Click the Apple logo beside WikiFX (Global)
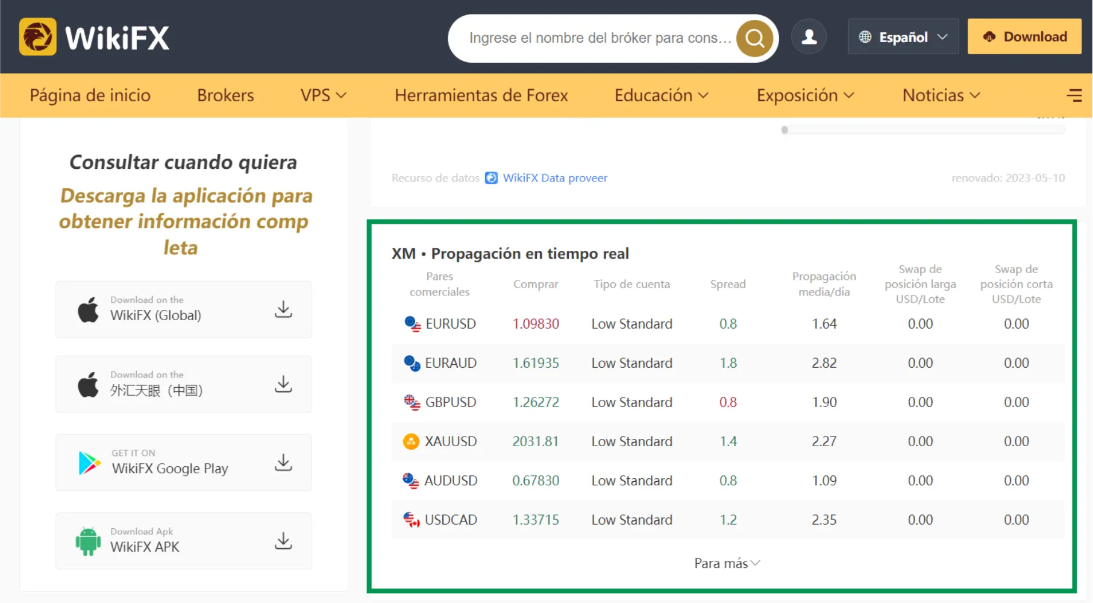 coord(88,309)
